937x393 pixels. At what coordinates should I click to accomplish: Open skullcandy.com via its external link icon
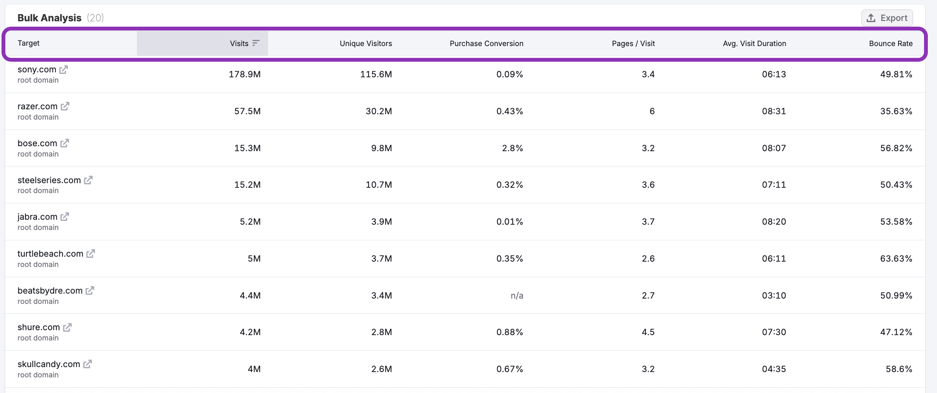(x=88, y=364)
